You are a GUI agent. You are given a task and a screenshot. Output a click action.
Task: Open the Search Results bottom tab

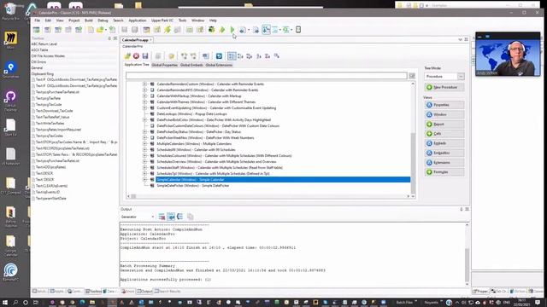(168, 292)
